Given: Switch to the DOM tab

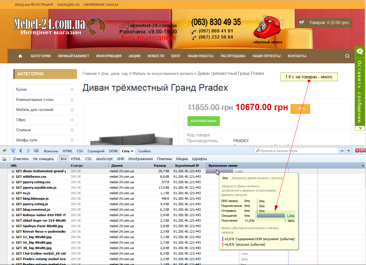Looking at the screenshot, I should (113, 151).
